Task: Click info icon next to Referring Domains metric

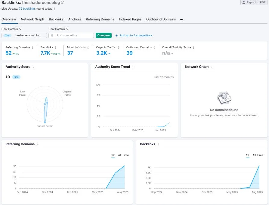Action: (32, 47)
